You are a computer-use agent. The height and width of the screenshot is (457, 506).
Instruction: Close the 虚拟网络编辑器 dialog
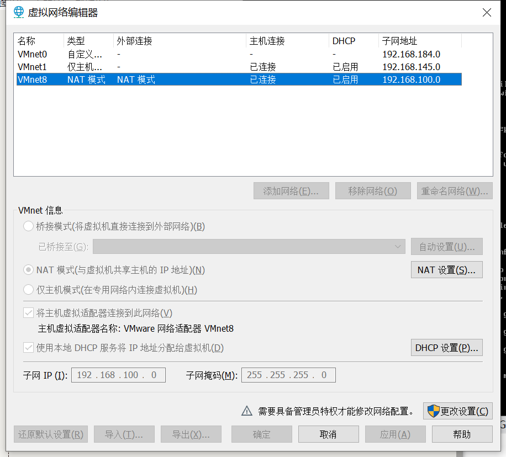(487, 12)
